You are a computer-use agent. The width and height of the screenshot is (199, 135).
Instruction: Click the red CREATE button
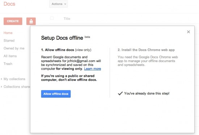(x=13, y=21)
